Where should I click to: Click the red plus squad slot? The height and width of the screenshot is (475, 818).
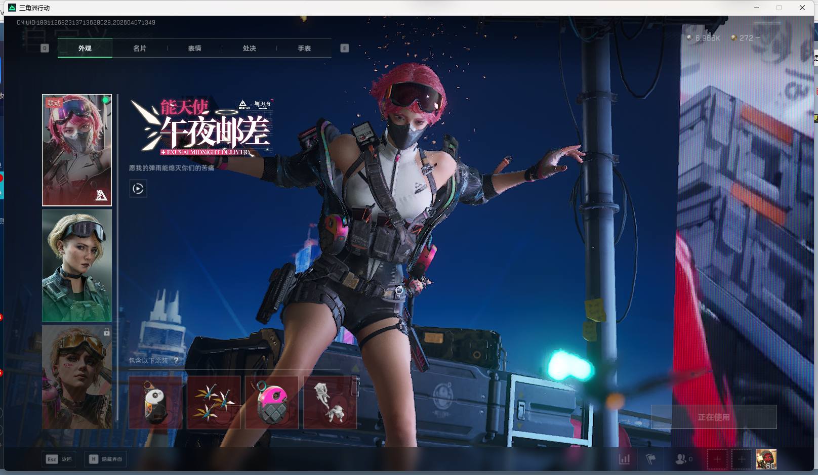pyautogui.click(x=717, y=459)
